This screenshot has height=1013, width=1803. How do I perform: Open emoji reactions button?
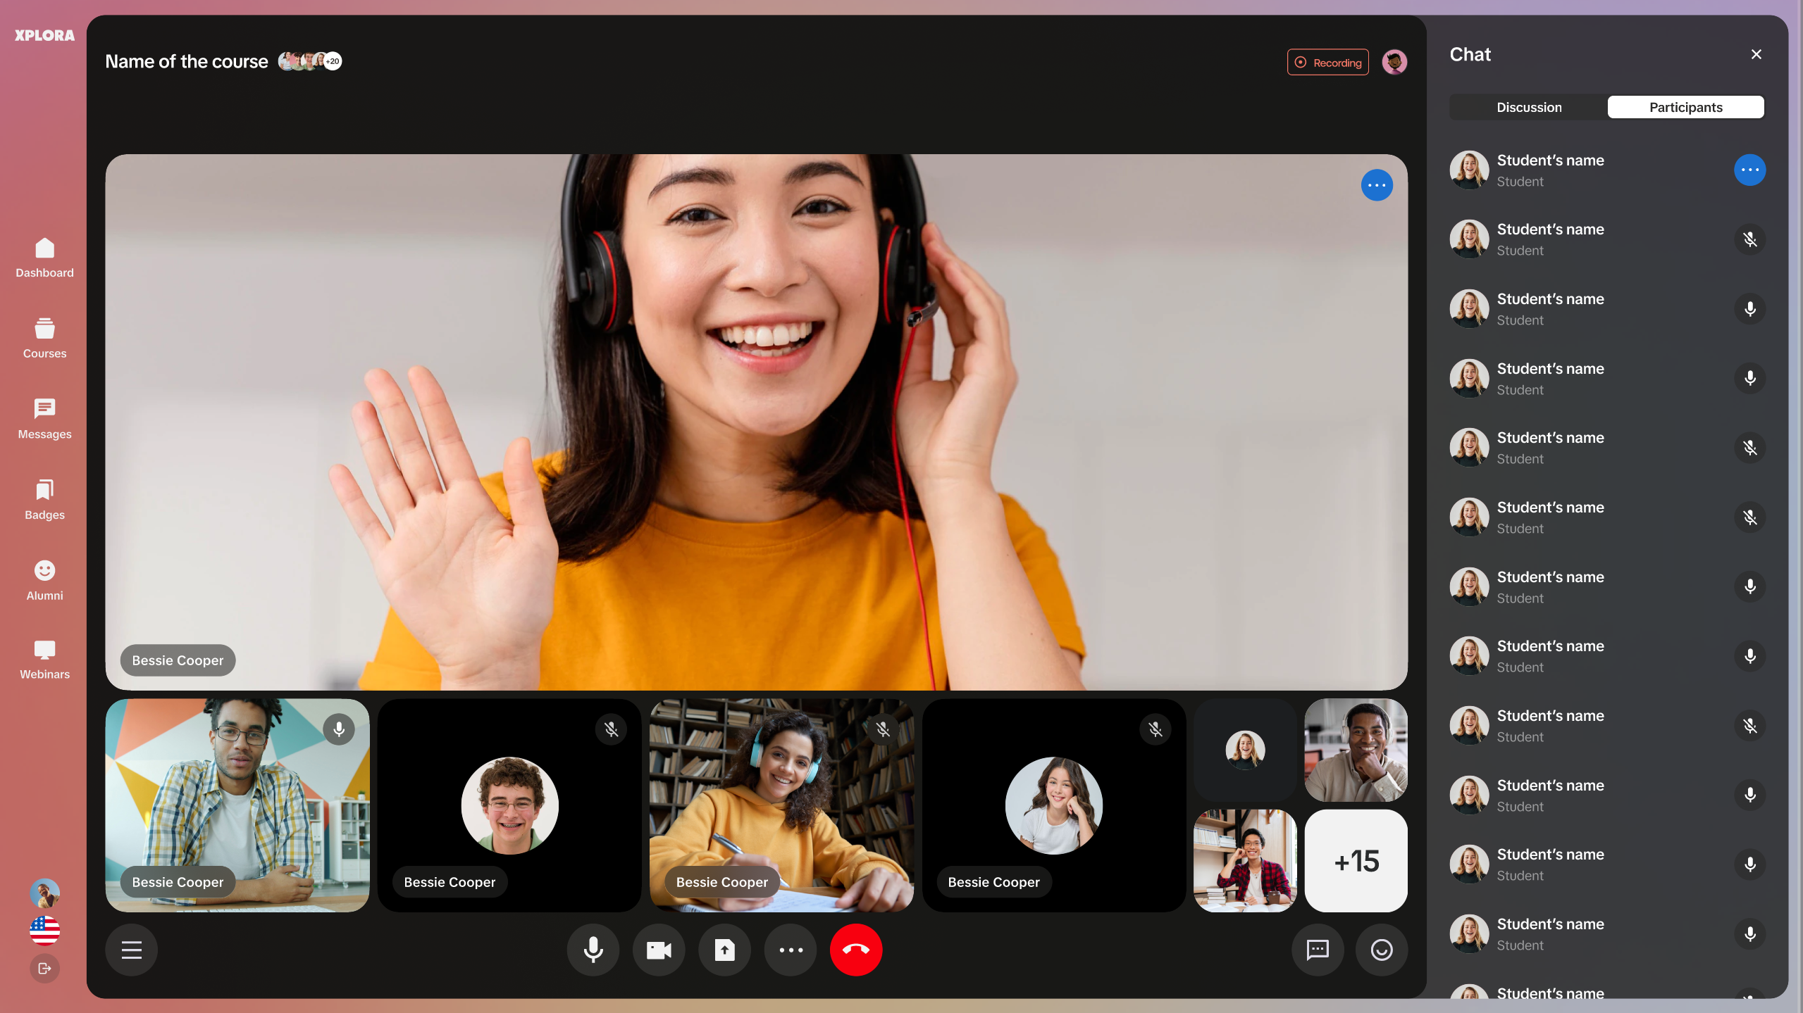[1382, 950]
